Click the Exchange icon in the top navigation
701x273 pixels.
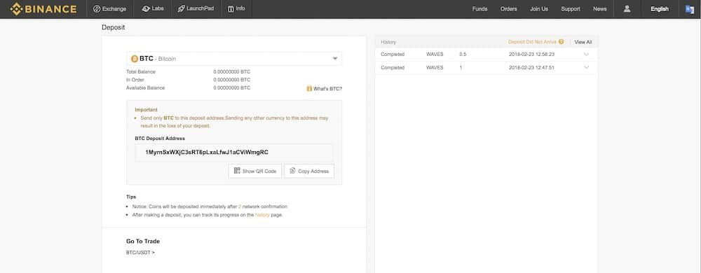[97, 9]
